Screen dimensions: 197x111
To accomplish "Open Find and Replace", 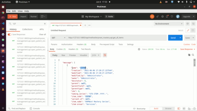I will coord(17,109).
